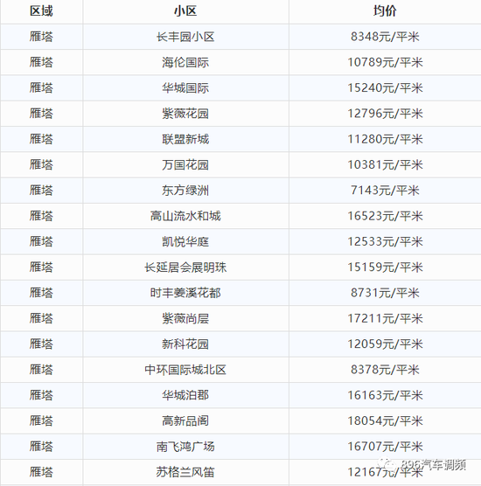Select the price 12533元/平米

[385, 242]
